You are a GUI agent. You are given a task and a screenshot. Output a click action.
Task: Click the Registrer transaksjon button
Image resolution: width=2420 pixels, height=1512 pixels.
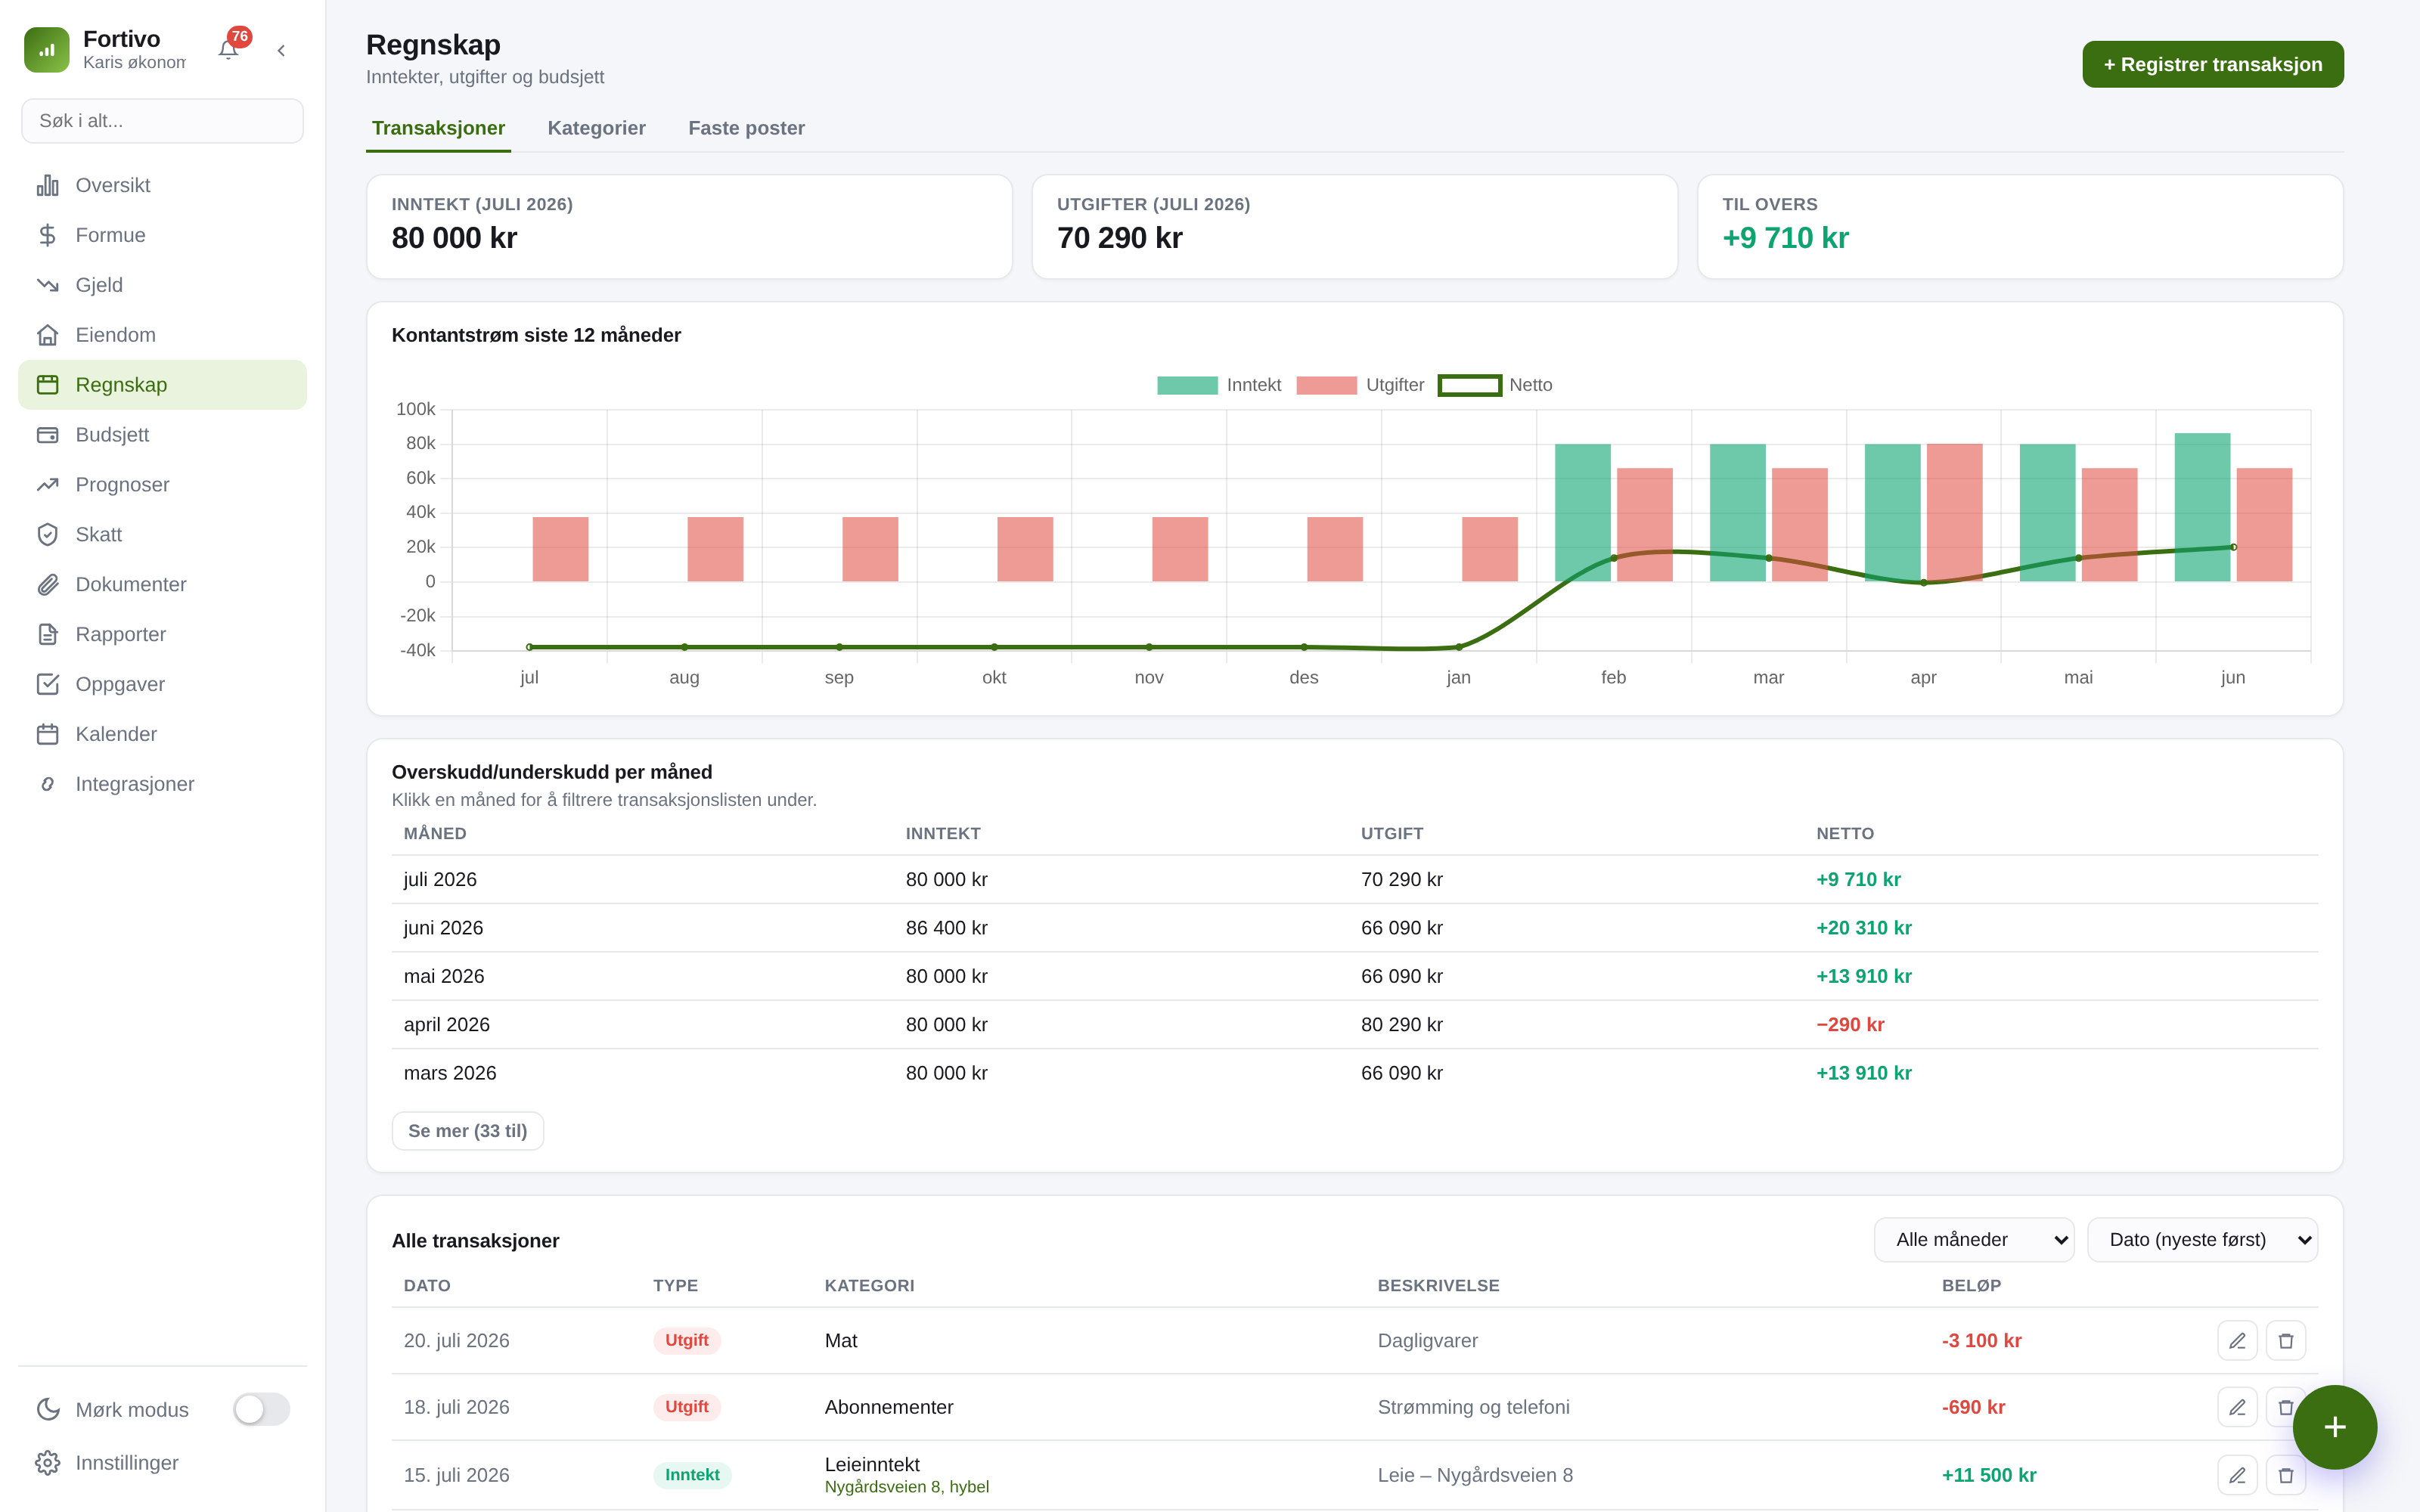click(2213, 64)
